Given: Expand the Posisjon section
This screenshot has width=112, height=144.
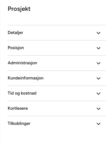Looking at the screenshot, I should [x=57, y=48].
